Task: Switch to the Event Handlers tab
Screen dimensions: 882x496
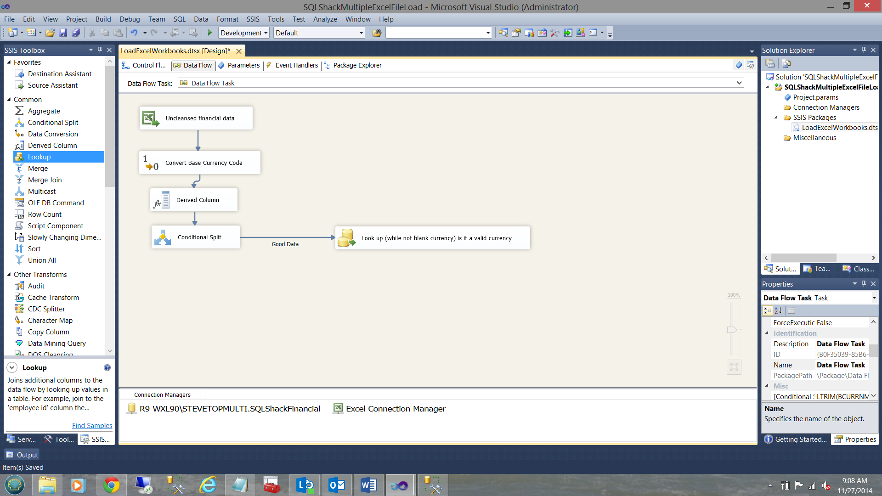Action: pyautogui.click(x=296, y=65)
